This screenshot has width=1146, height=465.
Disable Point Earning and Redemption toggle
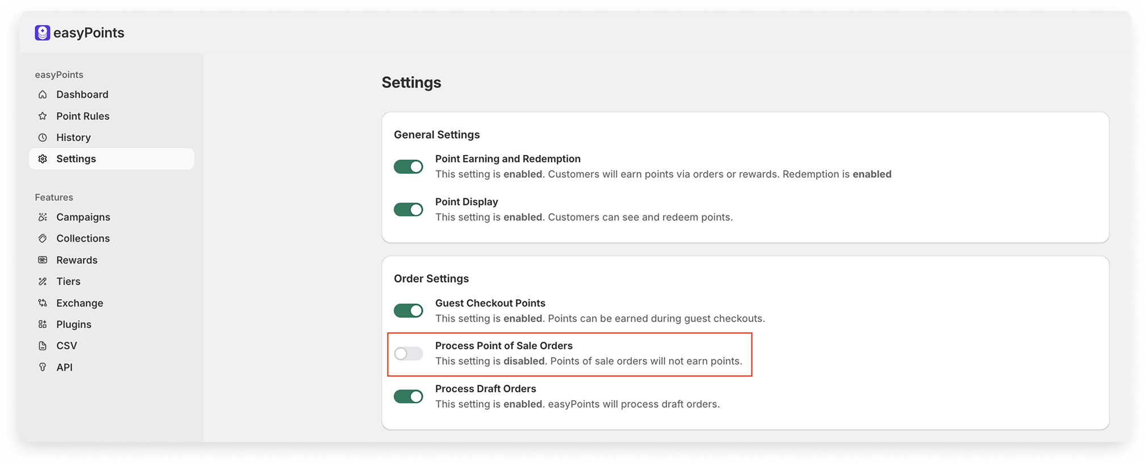[x=409, y=166]
